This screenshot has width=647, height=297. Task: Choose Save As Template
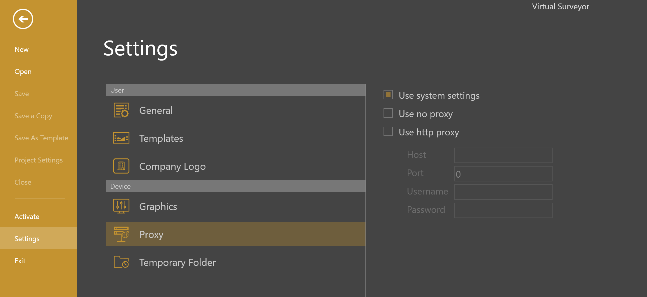pyautogui.click(x=41, y=138)
